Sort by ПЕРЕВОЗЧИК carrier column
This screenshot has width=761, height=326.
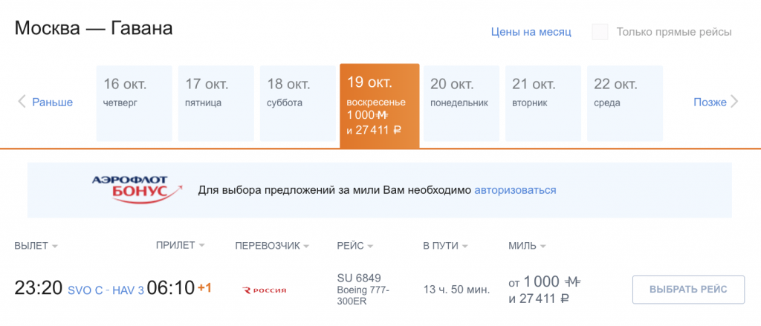tap(272, 246)
